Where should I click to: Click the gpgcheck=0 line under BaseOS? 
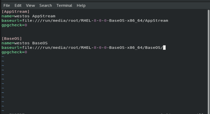pos(14,52)
